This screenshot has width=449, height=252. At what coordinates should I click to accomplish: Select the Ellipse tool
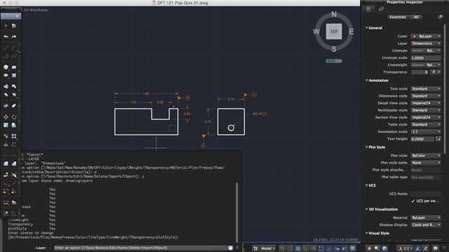click(6, 76)
